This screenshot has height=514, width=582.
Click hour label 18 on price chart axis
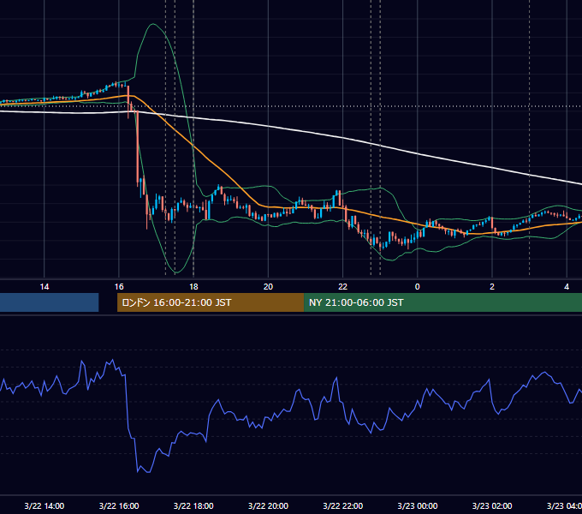point(193,287)
